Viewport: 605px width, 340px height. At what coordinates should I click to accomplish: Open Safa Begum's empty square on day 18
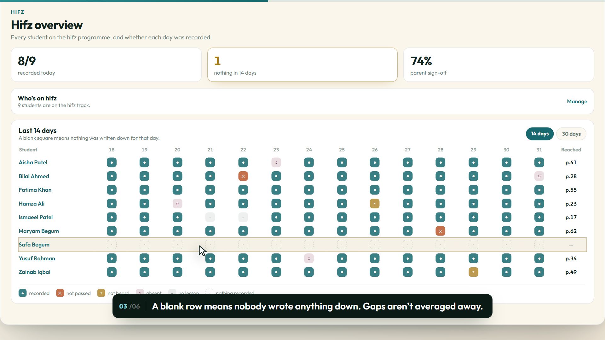(112, 245)
